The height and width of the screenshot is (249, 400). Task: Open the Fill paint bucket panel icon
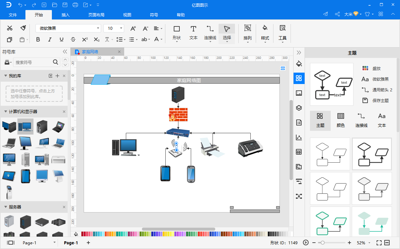[299, 64]
